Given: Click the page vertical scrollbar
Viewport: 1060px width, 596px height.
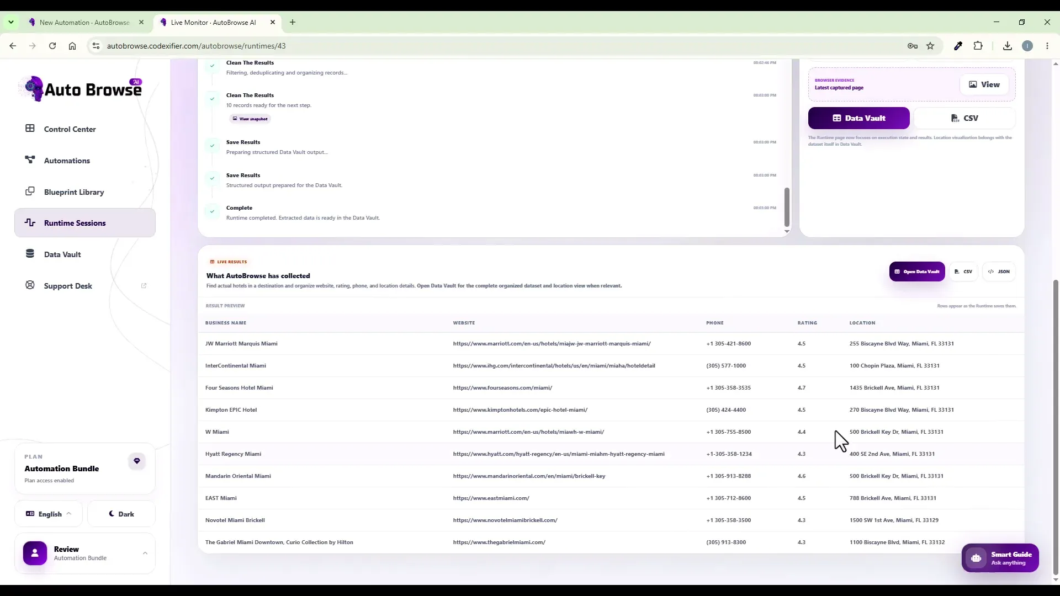Looking at the screenshot, I should 1056,428.
